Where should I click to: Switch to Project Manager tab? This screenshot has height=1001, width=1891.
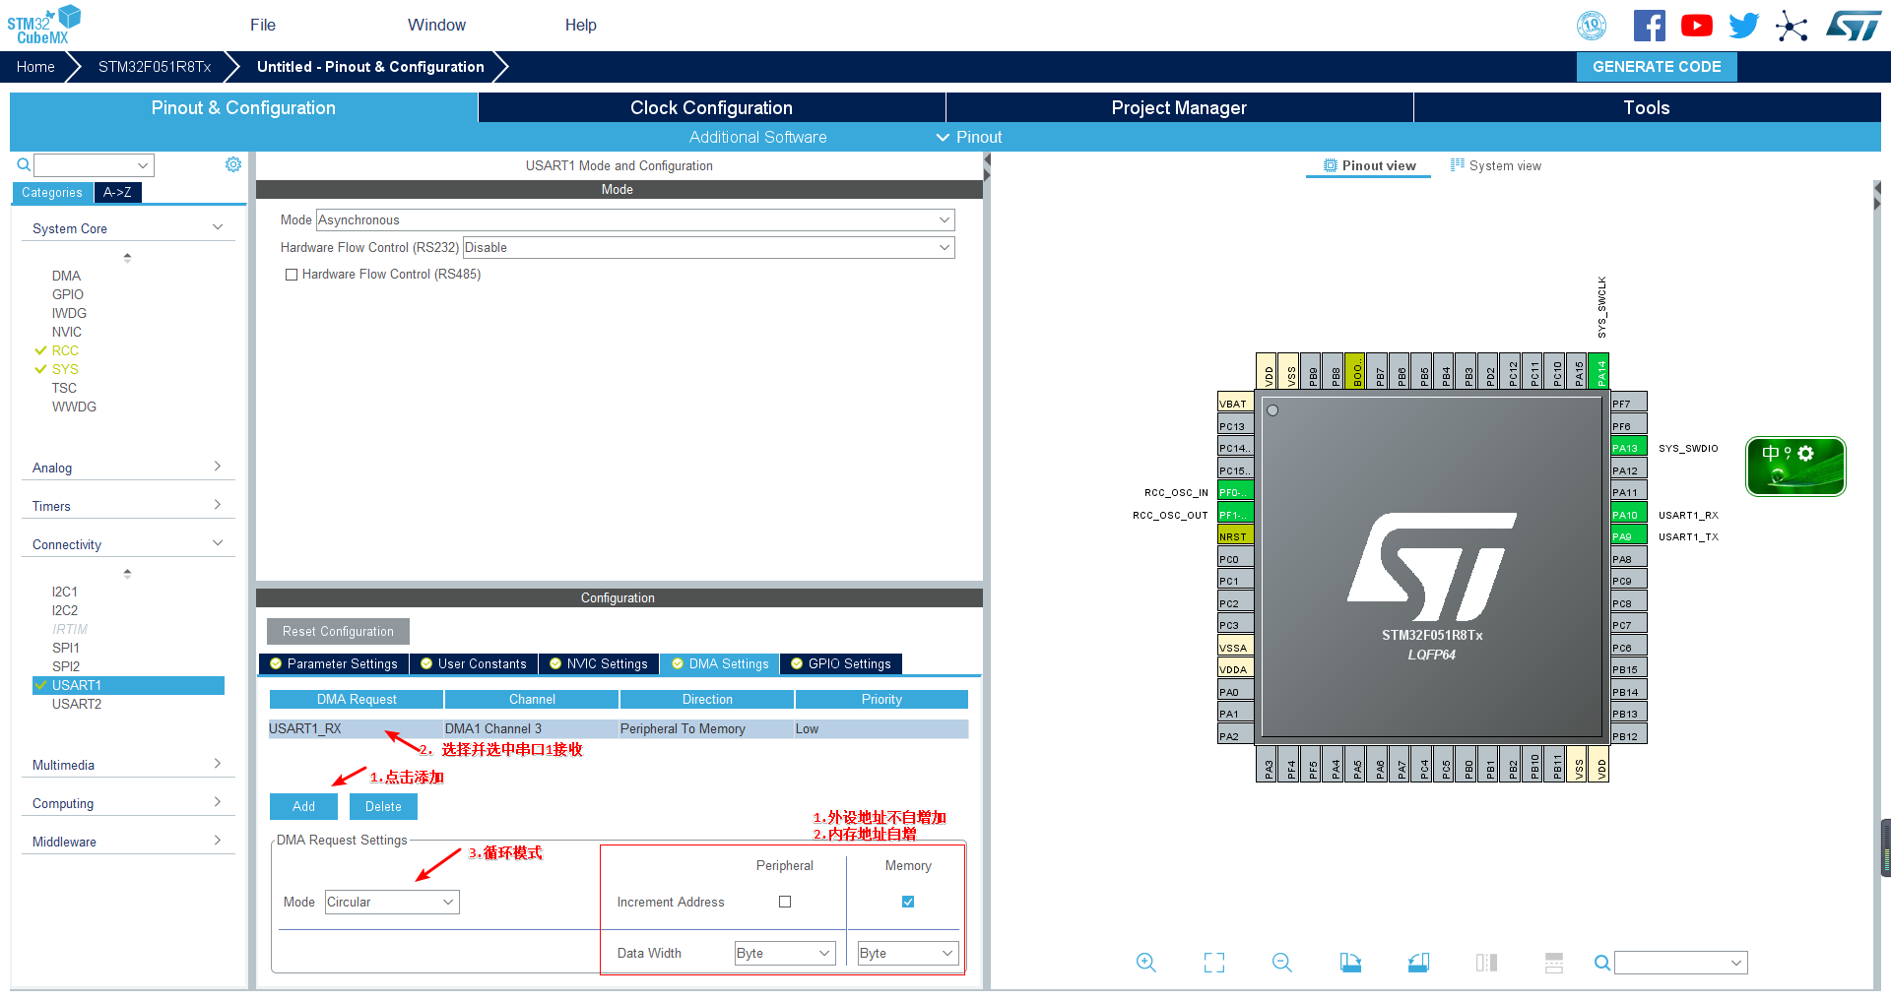[1179, 107]
